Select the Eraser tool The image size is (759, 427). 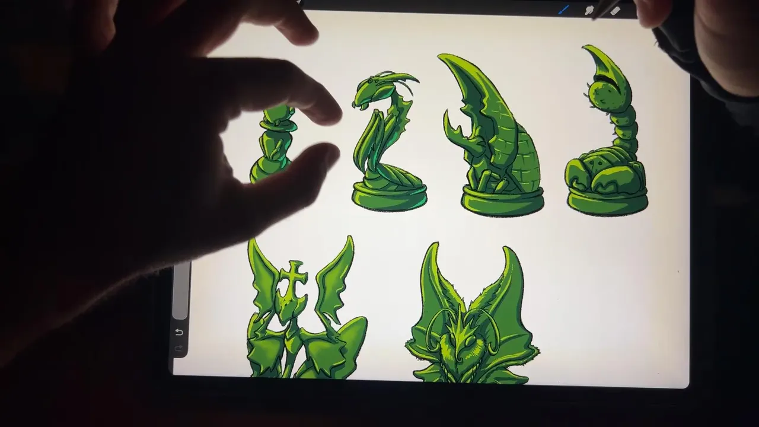(x=615, y=10)
